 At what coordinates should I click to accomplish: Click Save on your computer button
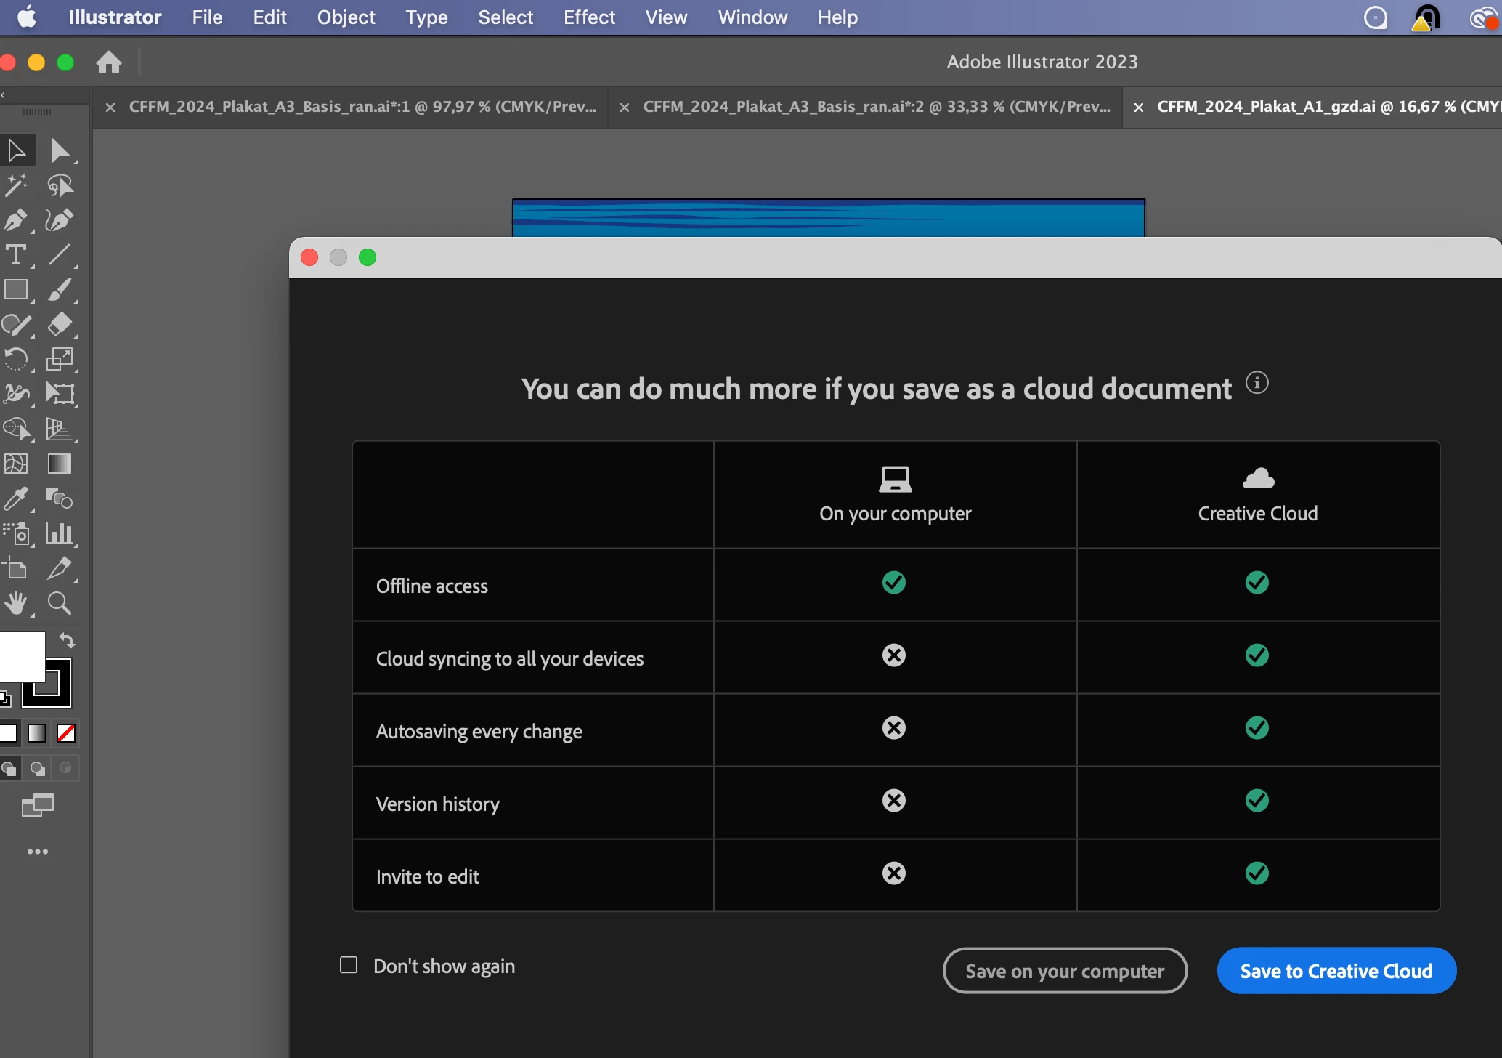pyautogui.click(x=1065, y=971)
